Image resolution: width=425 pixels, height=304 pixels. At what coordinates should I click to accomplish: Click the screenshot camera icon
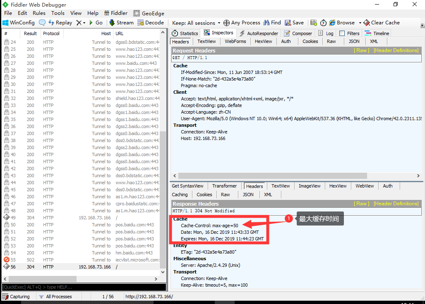coord(314,23)
